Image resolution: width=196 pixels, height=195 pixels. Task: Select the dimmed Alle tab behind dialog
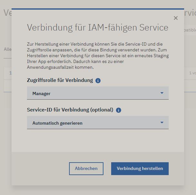(x=7, y=49)
